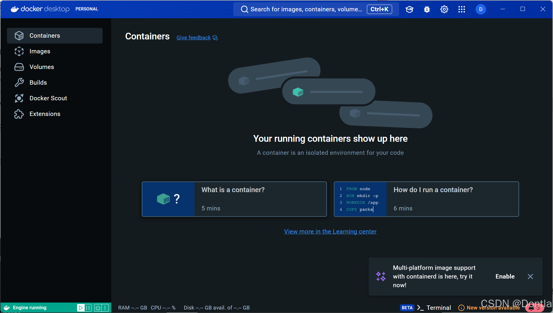This screenshot has width=553, height=313.
Task: Click the 'Your running containers show up here' text
Action: click(330, 139)
